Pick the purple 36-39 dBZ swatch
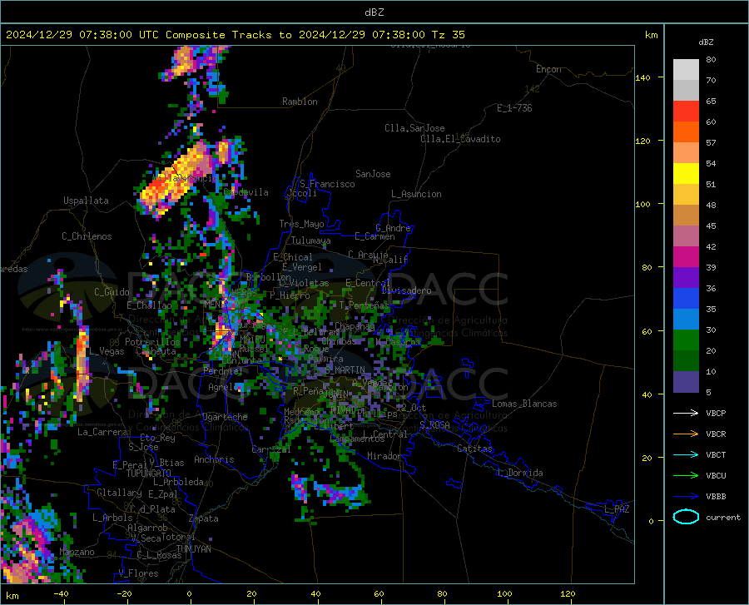The height and width of the screenshot is (605, 749). [x=686, y=278]
